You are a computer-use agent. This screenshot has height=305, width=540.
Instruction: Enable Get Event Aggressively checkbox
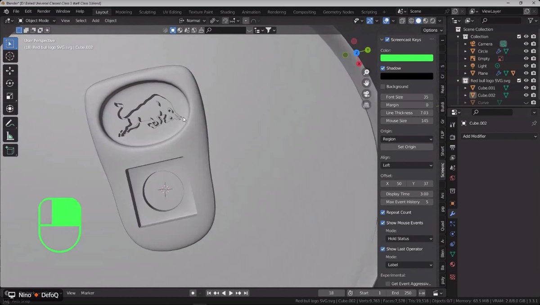[387, 284]
